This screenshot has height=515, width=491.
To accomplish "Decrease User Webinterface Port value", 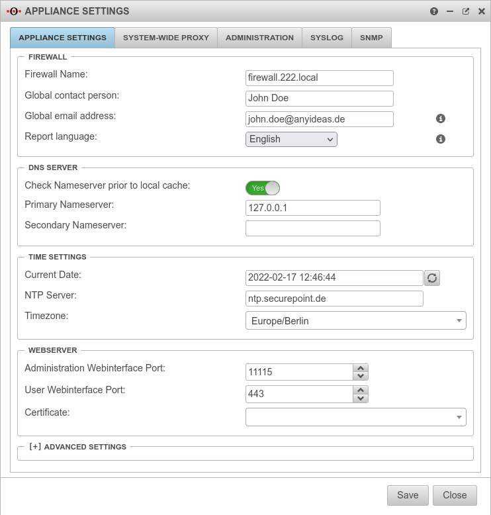I will tap(361, 398).
